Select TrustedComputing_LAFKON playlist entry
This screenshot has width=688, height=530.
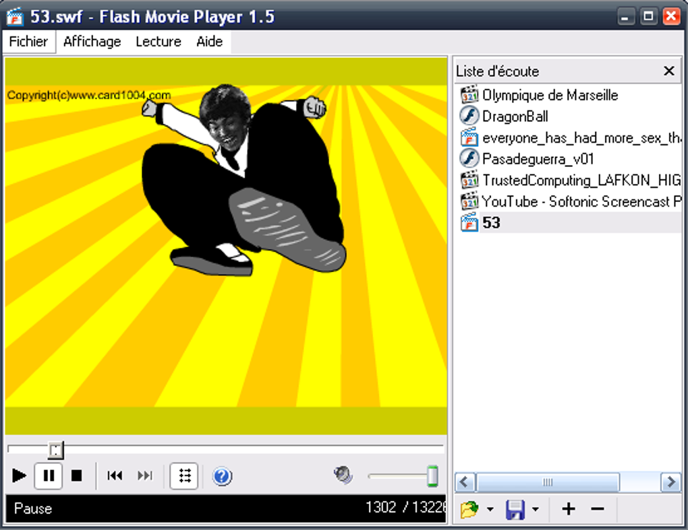tap(582, 180)
